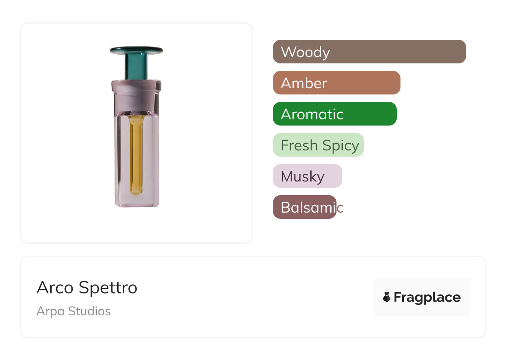506x358 pixels.
Task: Open the Arco Spettro fragrance title
Action: [87, 288]
